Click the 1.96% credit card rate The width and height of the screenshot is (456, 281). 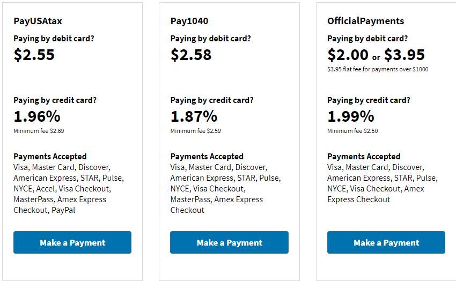[37, 116]
